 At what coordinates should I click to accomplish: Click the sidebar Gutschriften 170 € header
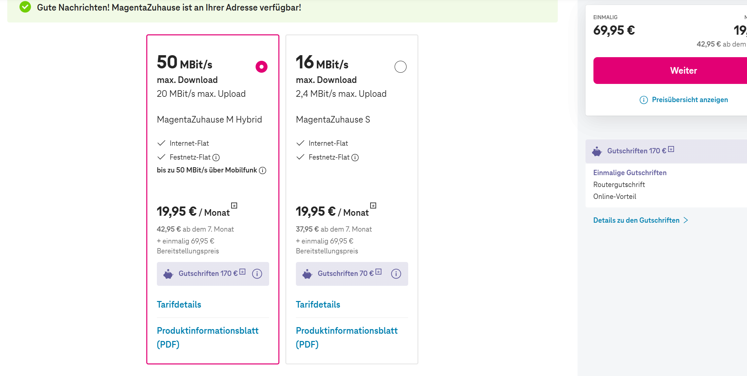pyautogui.click(x=637, y=151)
